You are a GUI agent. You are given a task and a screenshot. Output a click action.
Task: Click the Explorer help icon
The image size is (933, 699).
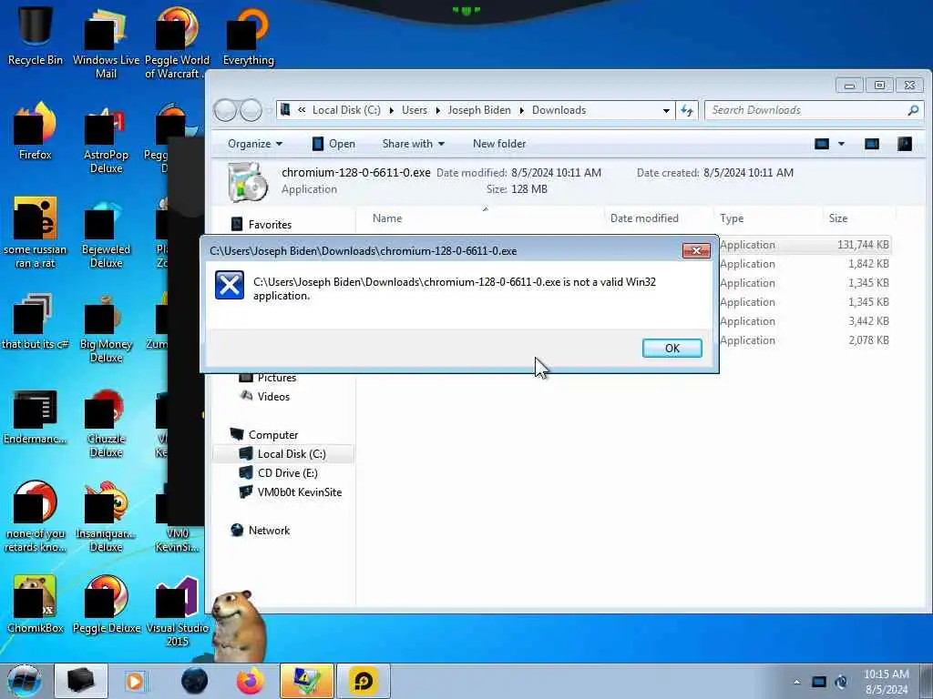[x=905, y=144]
